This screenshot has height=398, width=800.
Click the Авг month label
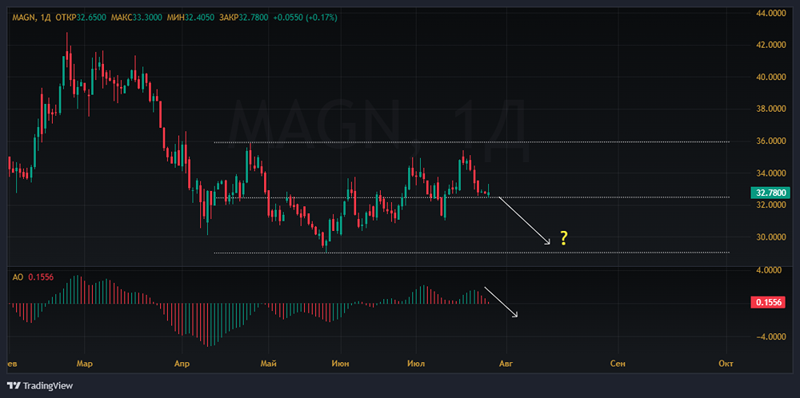pyautogui.click(x=506, y=364)
